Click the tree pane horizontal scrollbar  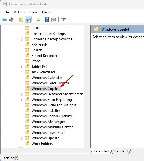coord(37,151)
